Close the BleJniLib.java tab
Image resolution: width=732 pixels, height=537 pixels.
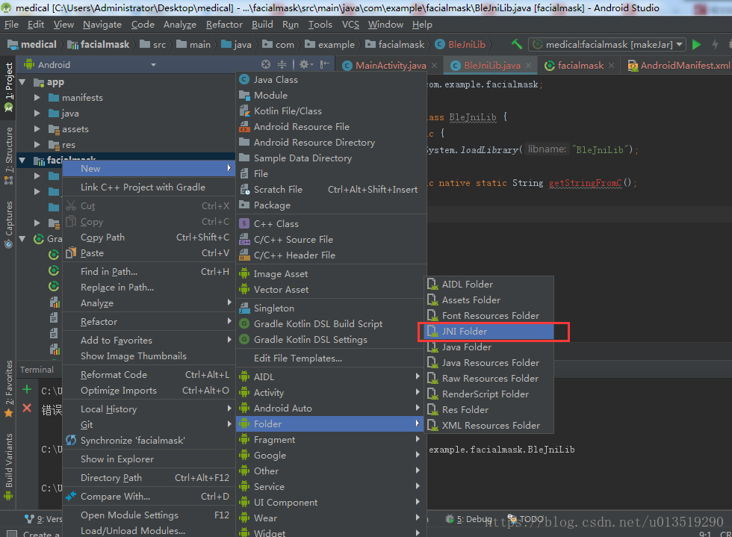tap(529, 66)
